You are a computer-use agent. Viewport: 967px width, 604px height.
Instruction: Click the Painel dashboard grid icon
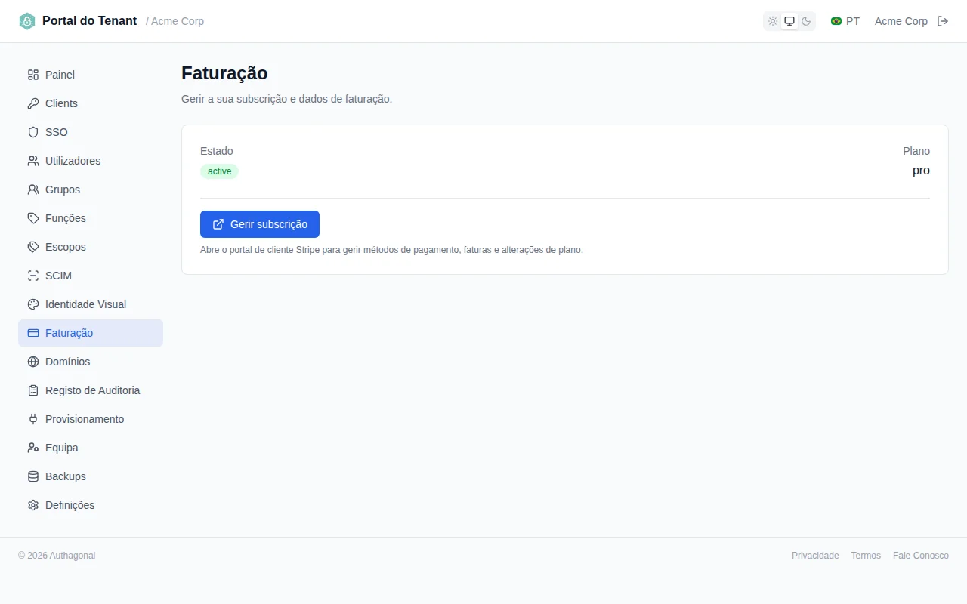pos(33,75)
